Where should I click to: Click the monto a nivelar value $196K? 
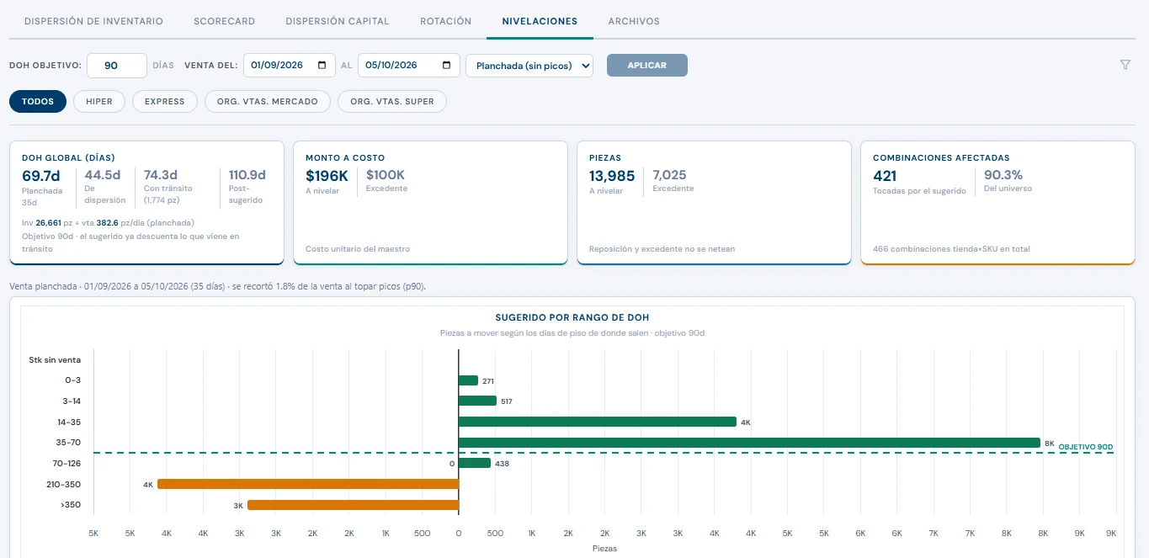pyautogui.click(x=327, y=176)
